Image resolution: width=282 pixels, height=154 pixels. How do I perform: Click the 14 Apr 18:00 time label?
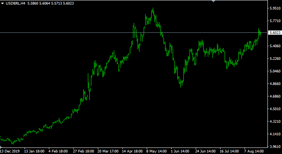132,151
